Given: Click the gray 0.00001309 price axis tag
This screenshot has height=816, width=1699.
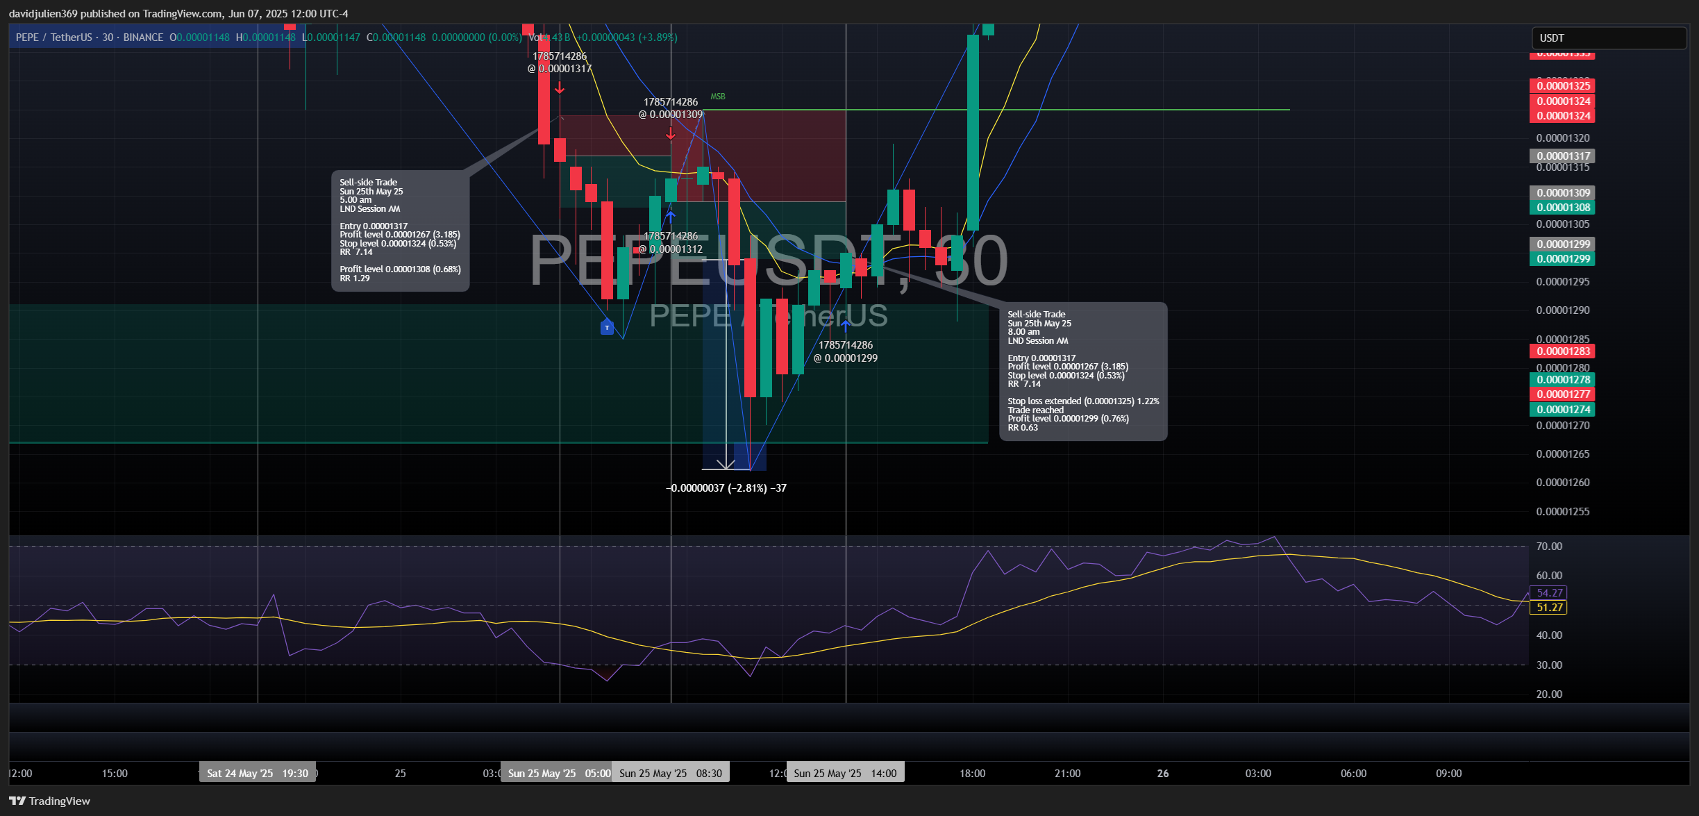Looking at the screenshot, I should (x=1562, y=193).
